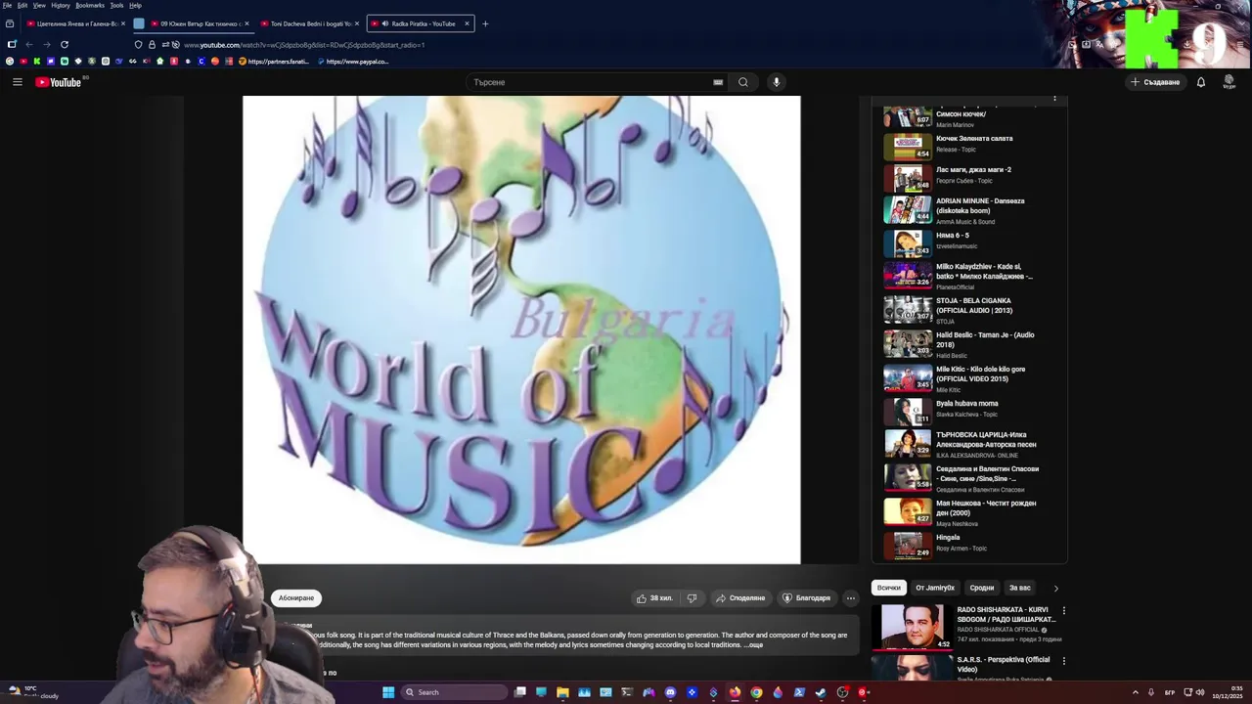Viewport: 1252px width, 704px height.
Task: Select the Всички filter chip
Action: pyautogui.click(x=888, y=588)
